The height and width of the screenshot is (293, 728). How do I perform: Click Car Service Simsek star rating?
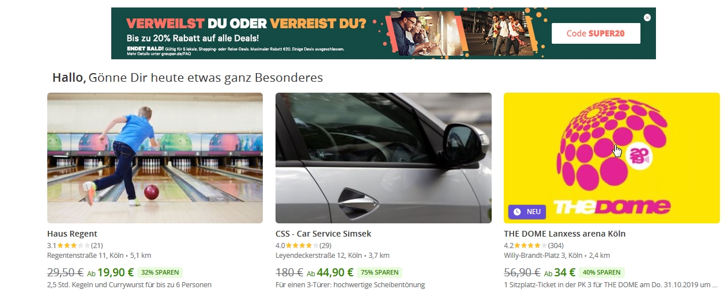301,245
